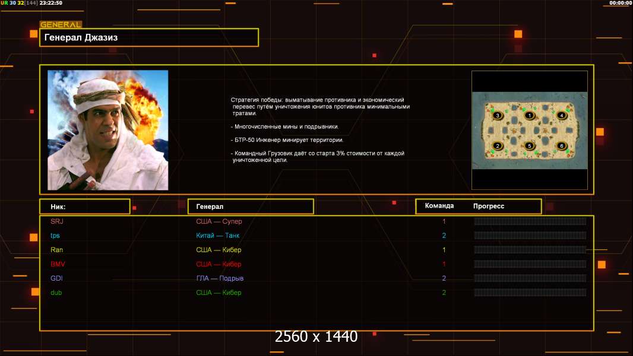Click Ran's loading progress bar
Screen dimensions: 633x356
coord(530,250)
